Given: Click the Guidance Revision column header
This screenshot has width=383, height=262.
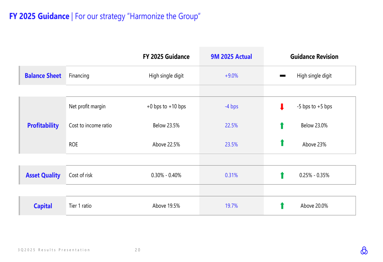Looking at the screenshot, I should click(x=314, y=57).
